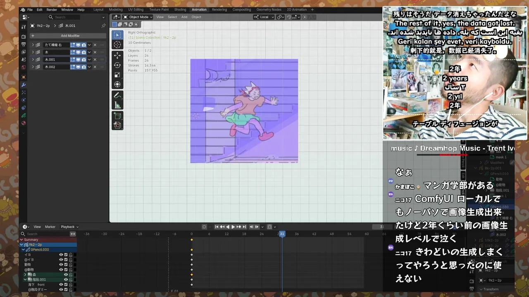The height and width of the screenshot is (297, 529).
Task: Open the viewport Select menu
Action: point(172,17)
